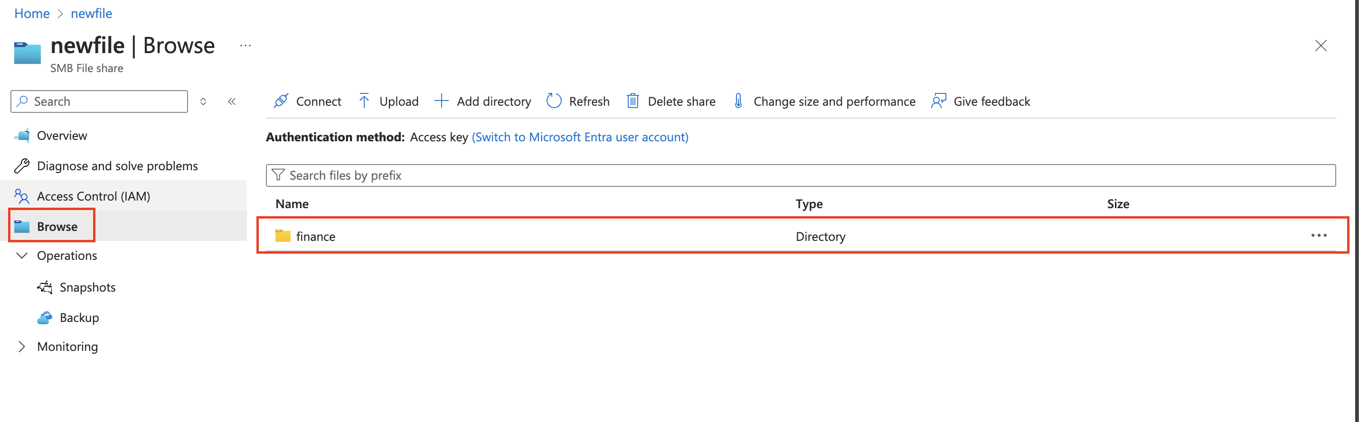This screenshot has width=1359, height=422.
Task: Collapse the sidebar with double chevron
Action: 232,101
